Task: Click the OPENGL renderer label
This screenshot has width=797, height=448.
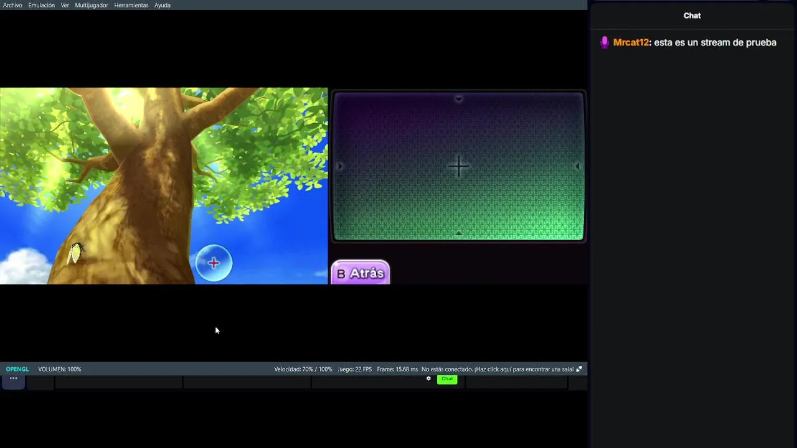Action: (17, 369)
